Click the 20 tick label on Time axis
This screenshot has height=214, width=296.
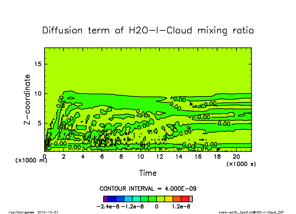coord(236,157)
